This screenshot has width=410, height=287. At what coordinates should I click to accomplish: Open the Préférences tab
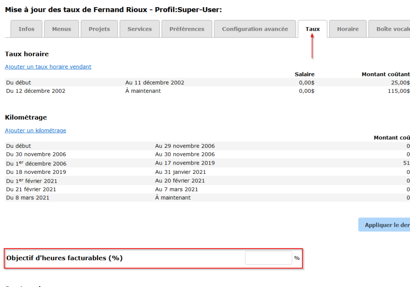187,29
